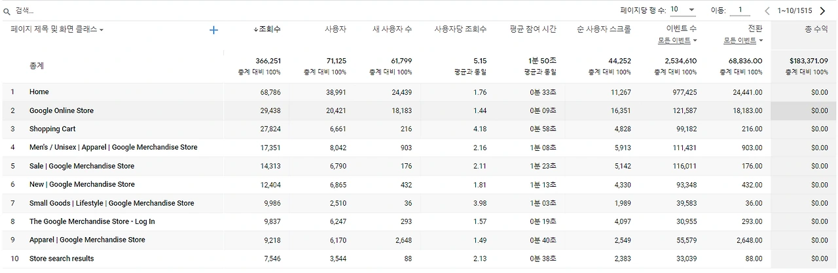Click Store search results views 7,546
This screenshot has height=273, width=838.
(272, 259)
